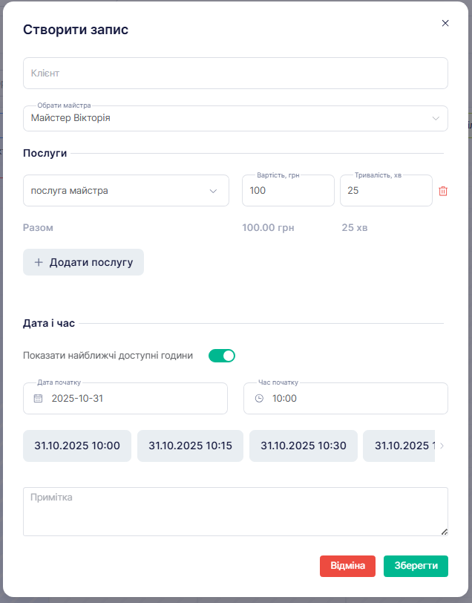Click the 'Клієнт' input field
472x603 pixels.
click(235, 74)
